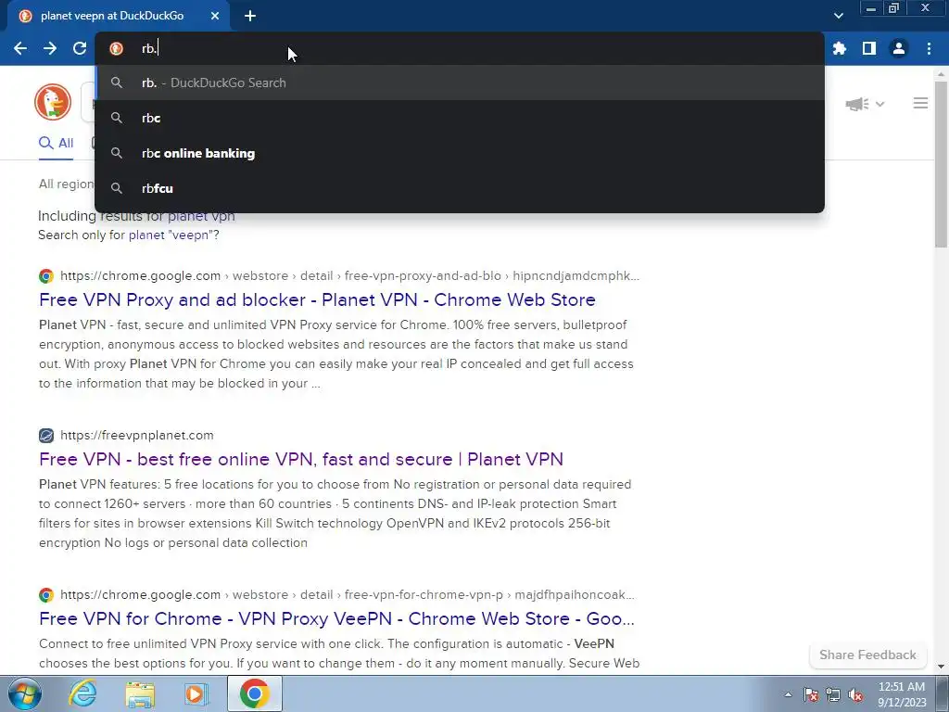Viewport: 949px width, 712px height.
Task: Click the 'planet vpn' corrected search link
Action: click(x=201, y=216)
